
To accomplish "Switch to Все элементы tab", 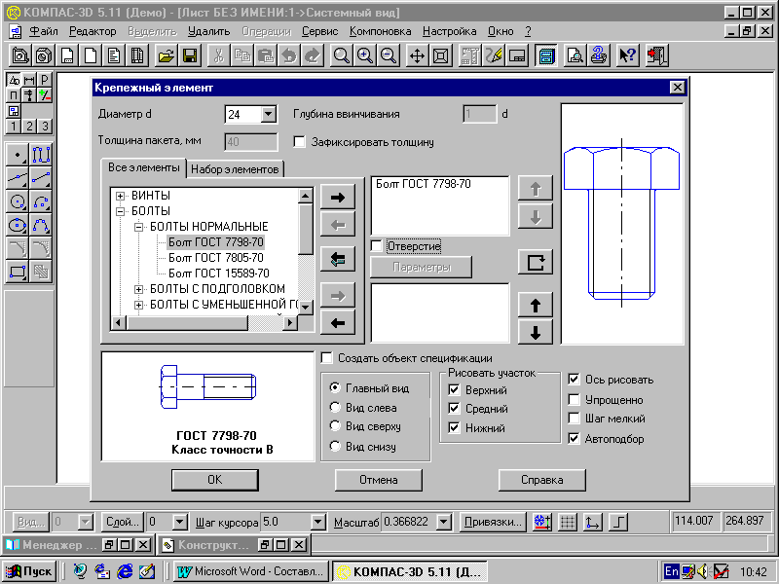I will click(x=144, y=167).
